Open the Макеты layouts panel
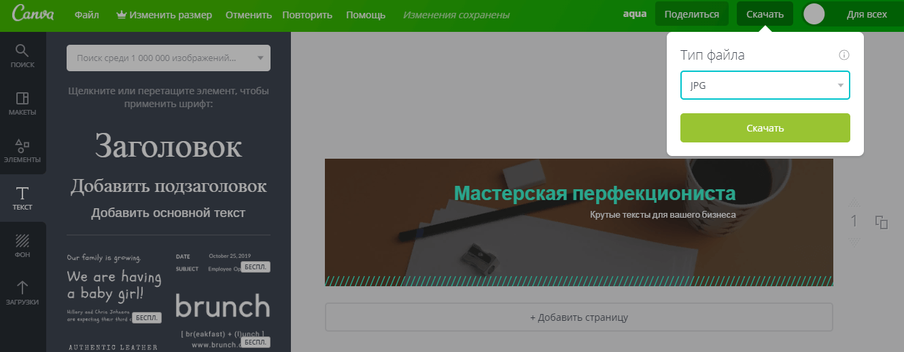Image resolution: width=904 pixels, height=352 pixels. pyautogui.click(x=22, y=104)
